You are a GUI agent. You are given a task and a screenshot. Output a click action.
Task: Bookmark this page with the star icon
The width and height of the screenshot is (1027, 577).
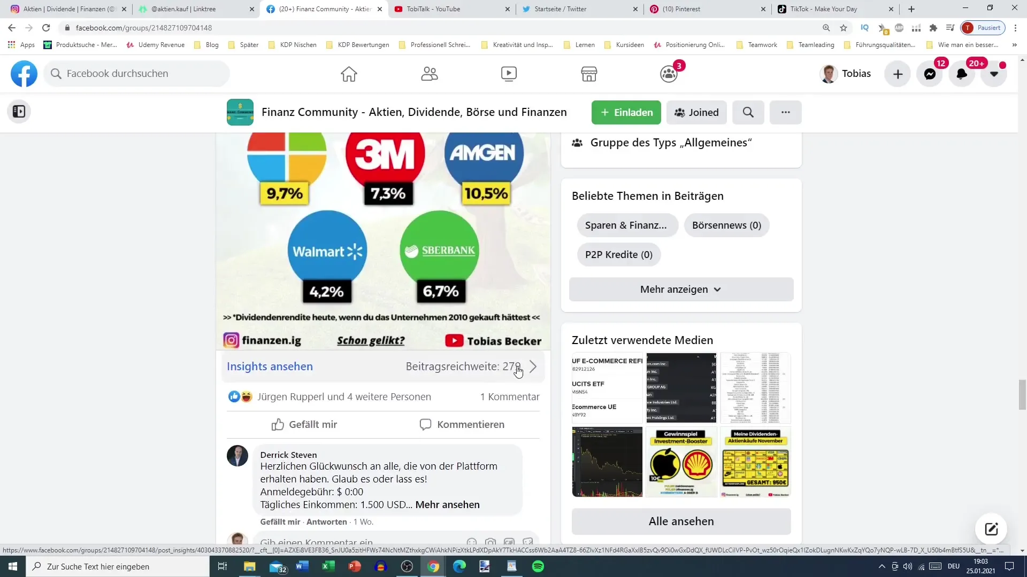point(844,28)
